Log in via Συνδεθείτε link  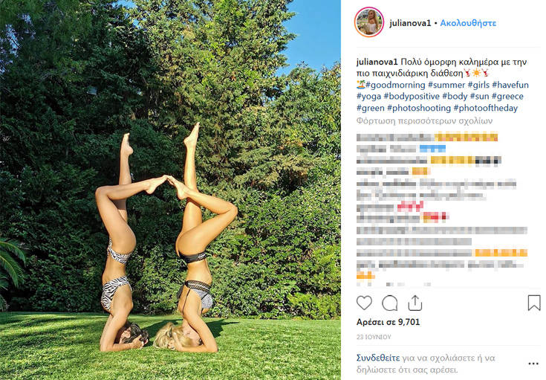pos(378,358)
